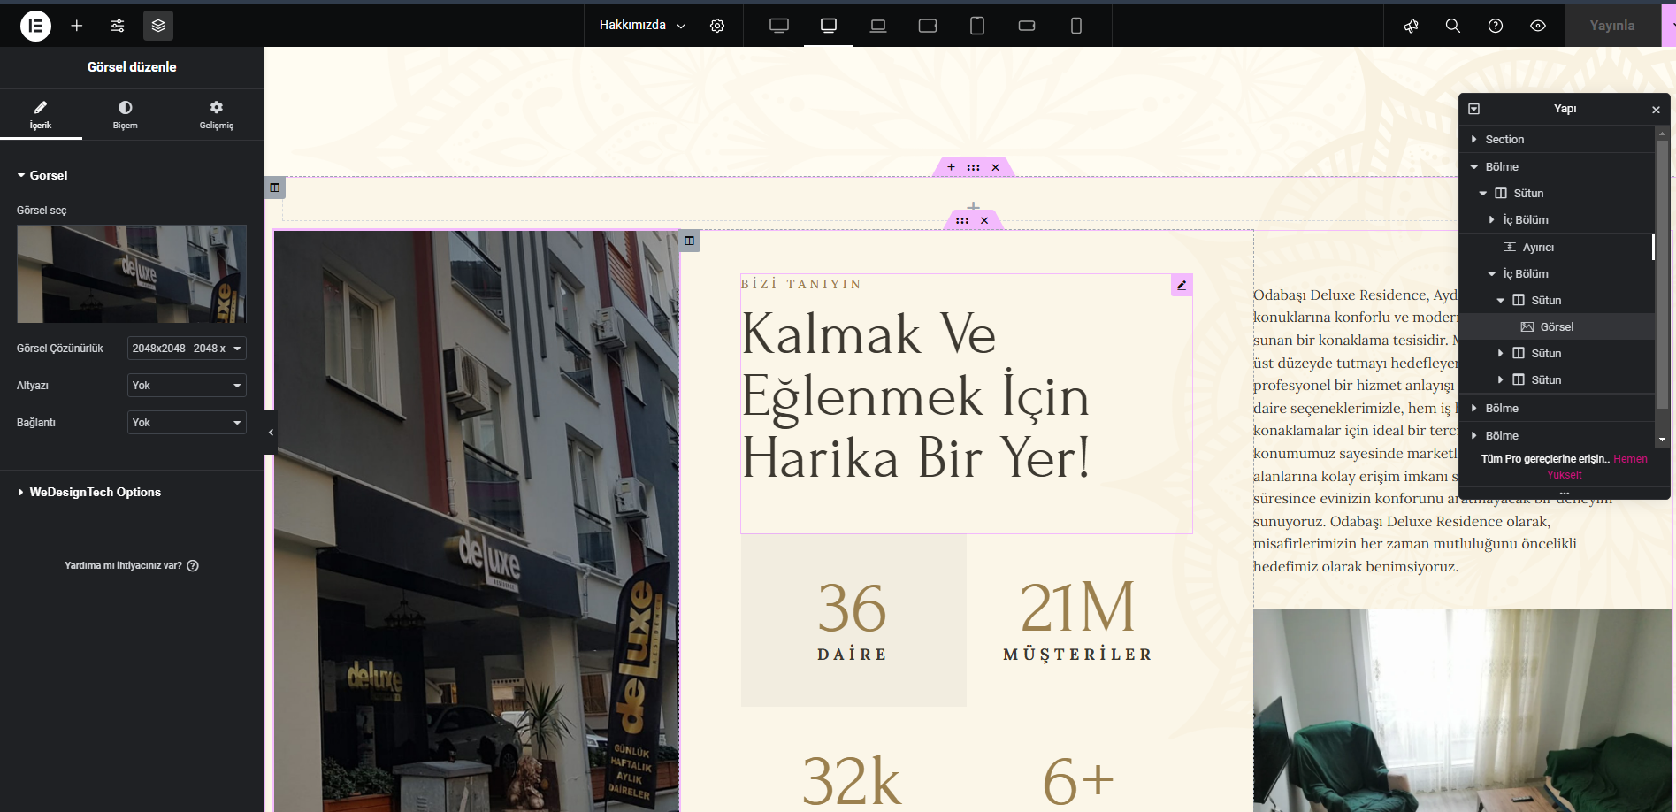Click the selected image thumbnail preview
Screen dimensions: 1676x812
132,273
